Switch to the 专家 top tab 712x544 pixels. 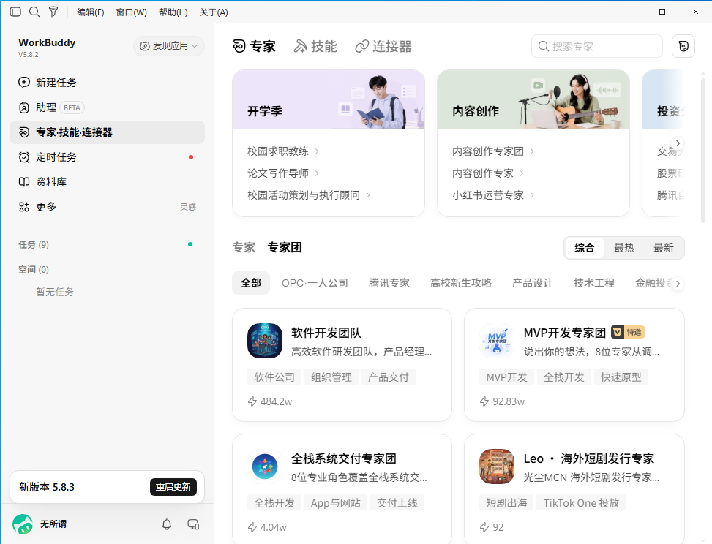(x=255, y=46)
